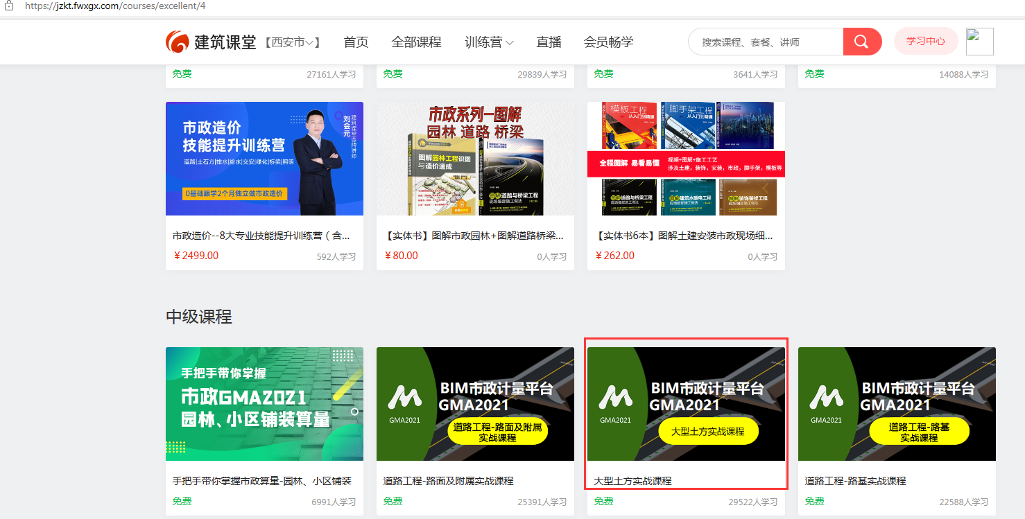Screen dimensions: 1025x519
Task: Click the title 大型土方实战课程
Action: [x=633, y=481]
